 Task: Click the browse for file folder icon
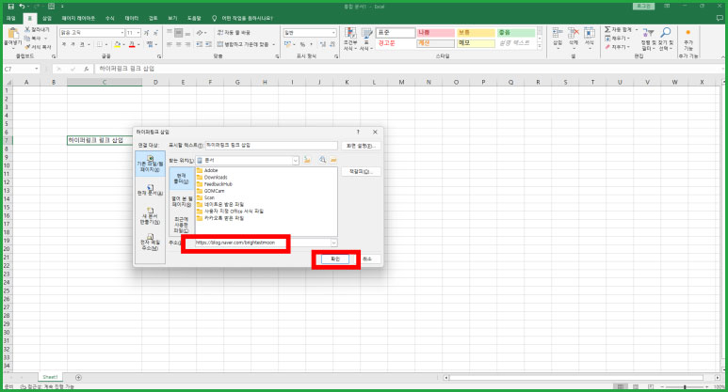[x=333, y=160]
